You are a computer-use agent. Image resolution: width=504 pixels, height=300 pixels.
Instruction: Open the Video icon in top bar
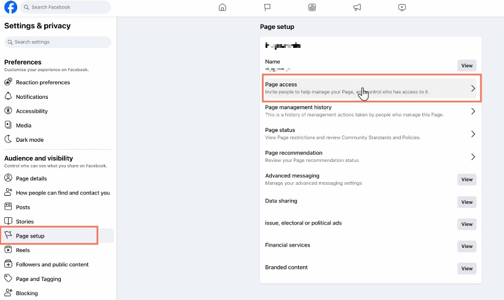click(x=402, y=7)
